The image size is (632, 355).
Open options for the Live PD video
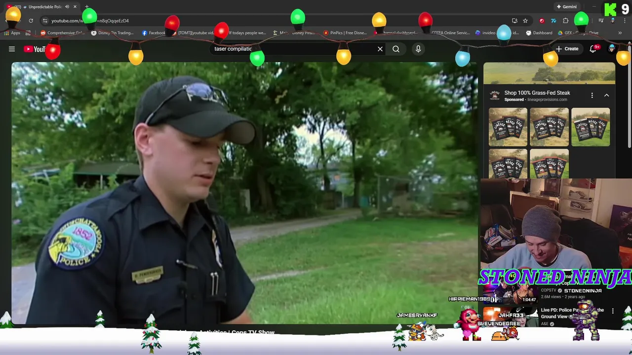click(x=613, y=311)
